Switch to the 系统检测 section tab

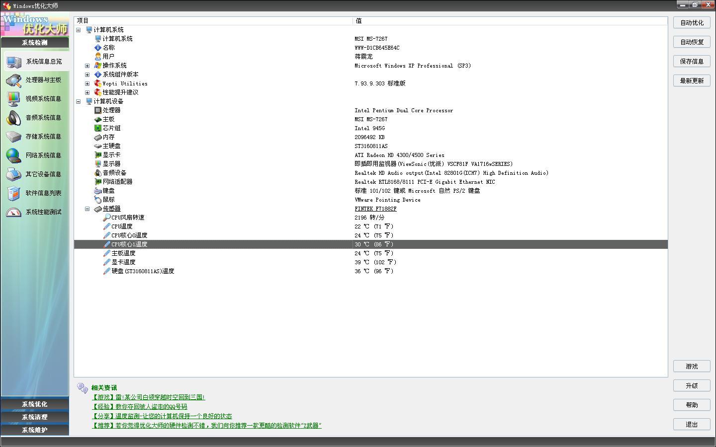[x=35, y=43]
